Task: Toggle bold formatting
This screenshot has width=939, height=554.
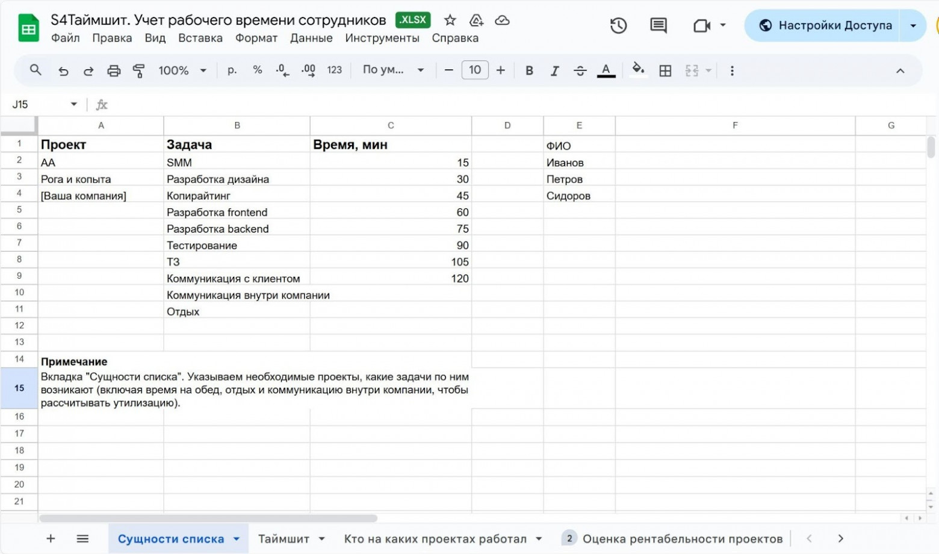Action: point(528,70)
